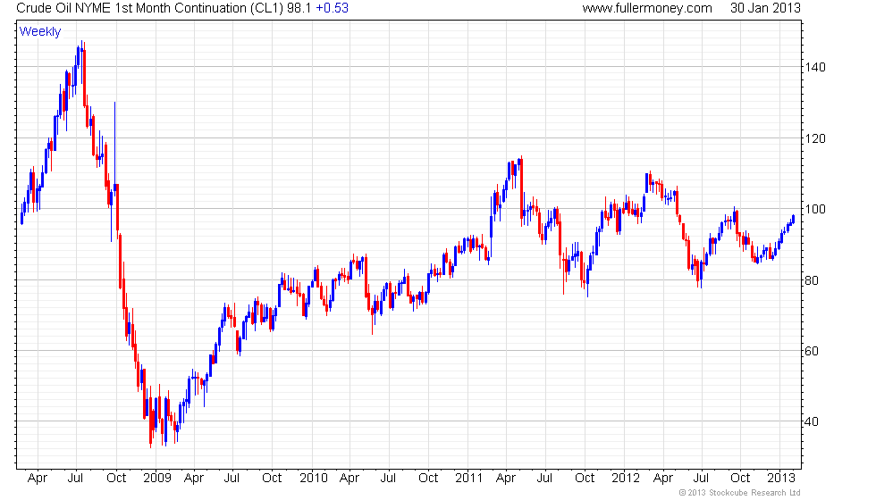This screenshot has width=876, height=500.
Task: Click the 60 price axis label
Action: pos(812,351)
